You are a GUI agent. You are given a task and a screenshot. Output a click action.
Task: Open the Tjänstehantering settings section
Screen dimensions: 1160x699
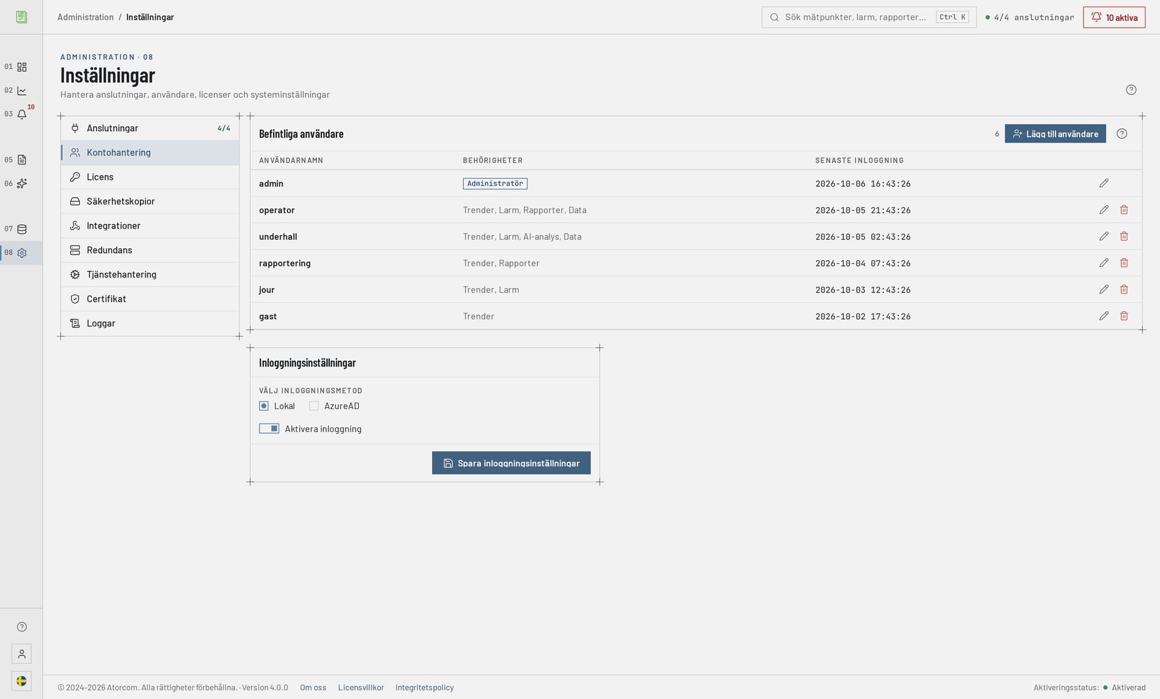(150, 274)
